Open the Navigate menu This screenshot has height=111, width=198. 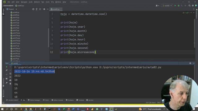point(24,2)
